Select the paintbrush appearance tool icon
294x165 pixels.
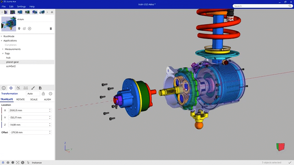33,88
